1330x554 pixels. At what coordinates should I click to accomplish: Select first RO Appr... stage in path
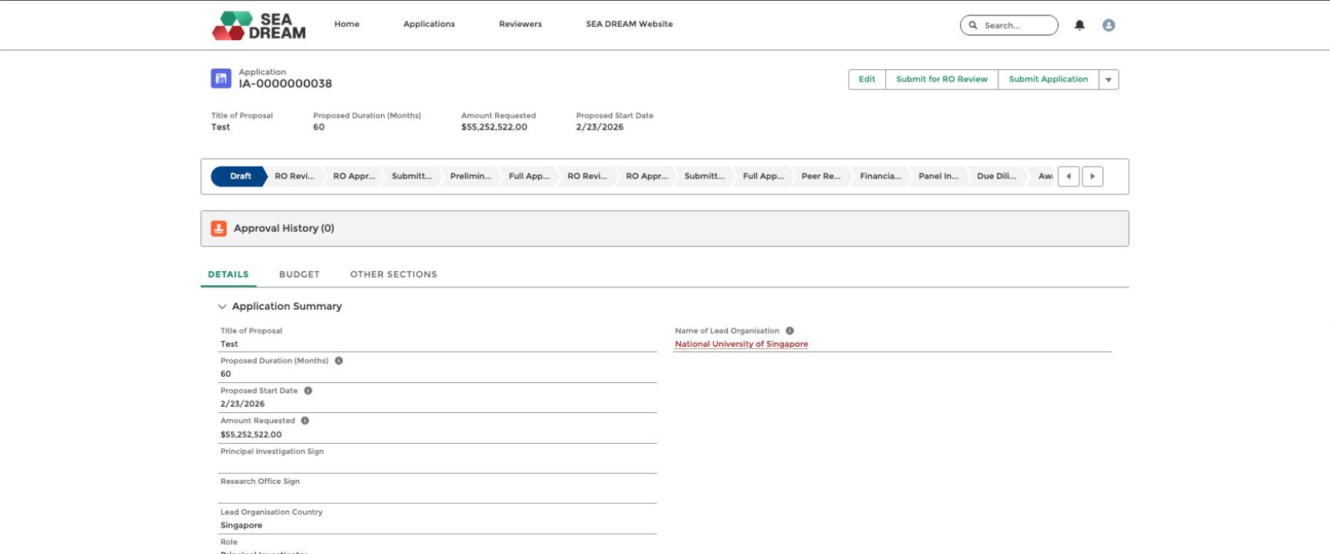click(x=354, y=176)
